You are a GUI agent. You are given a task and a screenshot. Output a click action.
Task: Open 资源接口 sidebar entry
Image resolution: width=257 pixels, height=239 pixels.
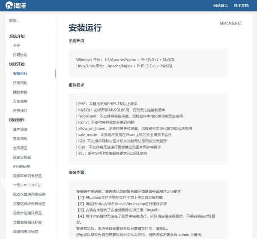20,111
